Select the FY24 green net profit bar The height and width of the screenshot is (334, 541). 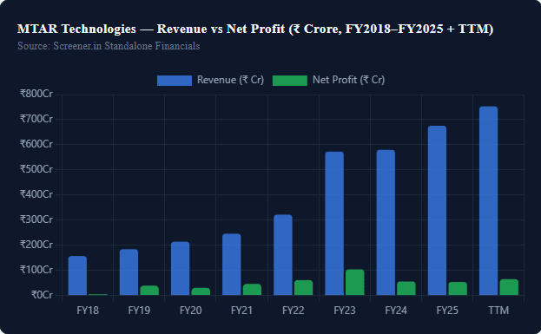point(406,288)
